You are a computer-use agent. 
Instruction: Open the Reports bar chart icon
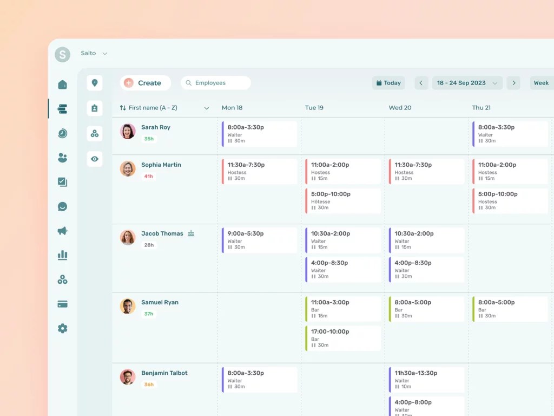62,255
